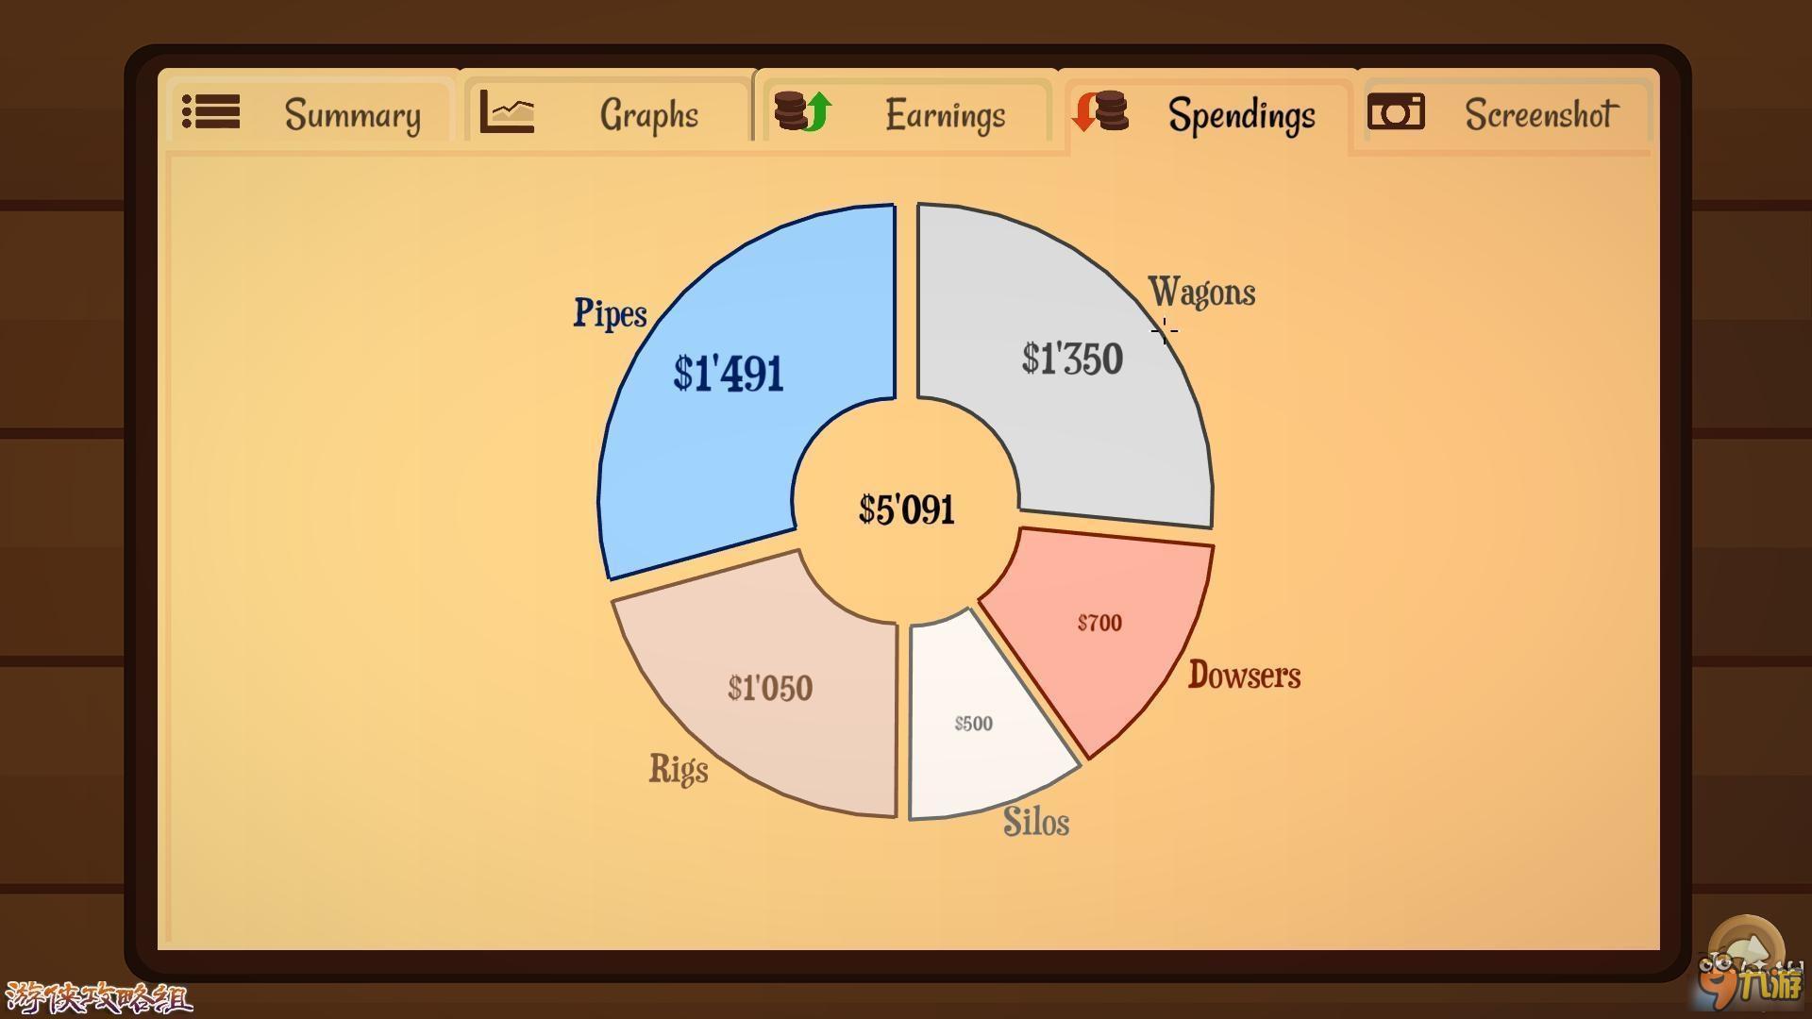Viewport: 1812px width, 1019px height.
Task: Open the Screenshot export view
Action: (x=1489, y=112)
